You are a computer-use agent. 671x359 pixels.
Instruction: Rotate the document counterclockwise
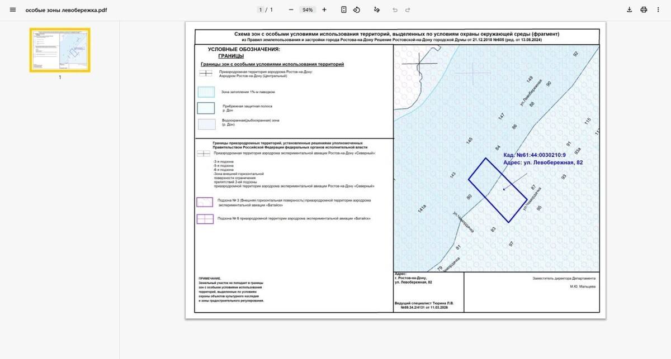click(357, 10)
